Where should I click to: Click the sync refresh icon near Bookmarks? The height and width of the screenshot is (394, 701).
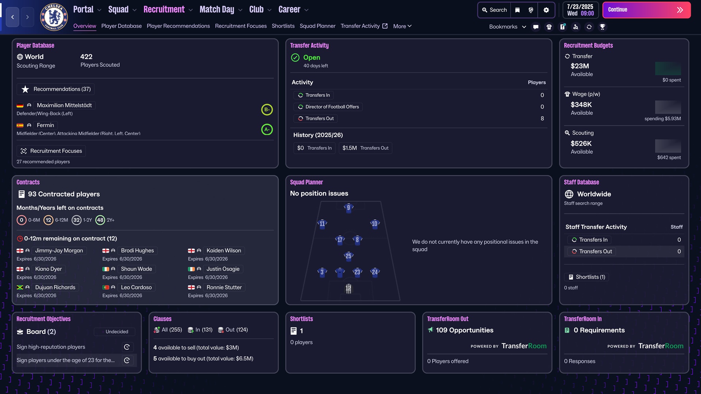tap(589, 27)
